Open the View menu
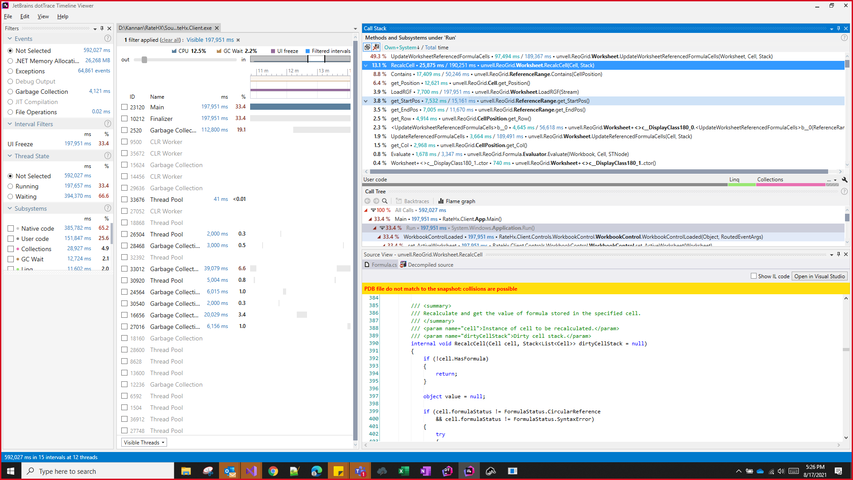Image resolution: width=853 pixels, height=480 pixels. pos(43,16)
